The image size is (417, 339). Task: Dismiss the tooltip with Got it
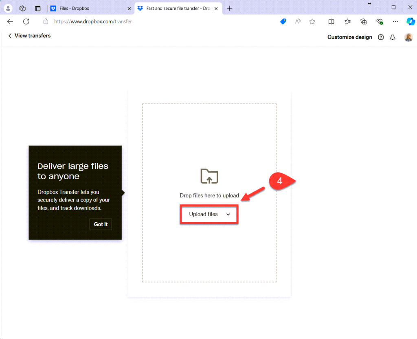click(x=101, y=224)
